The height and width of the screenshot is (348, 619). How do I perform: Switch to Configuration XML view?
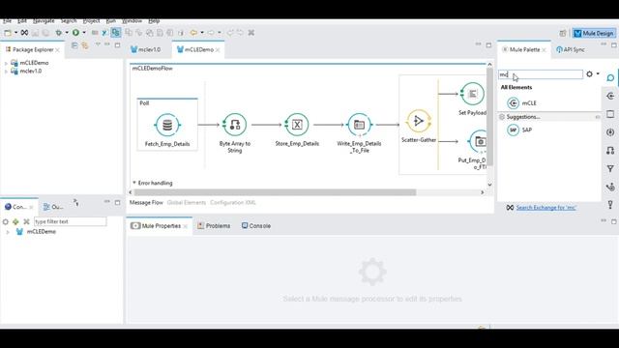pyautogui.click(x=233, y=203)
